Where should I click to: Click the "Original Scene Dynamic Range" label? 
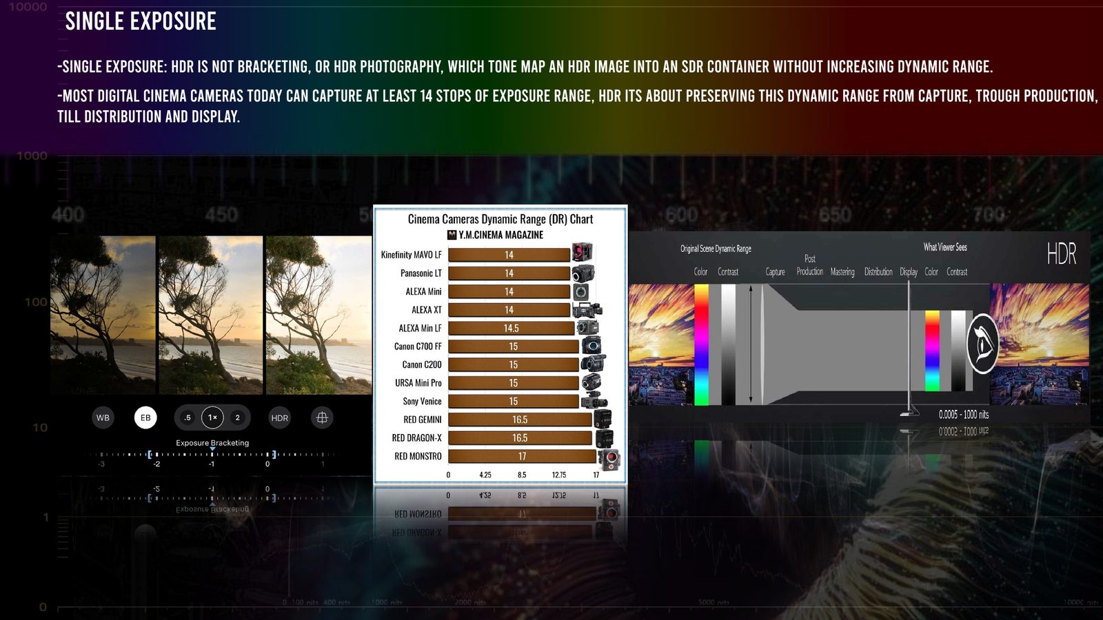point(716,249)
